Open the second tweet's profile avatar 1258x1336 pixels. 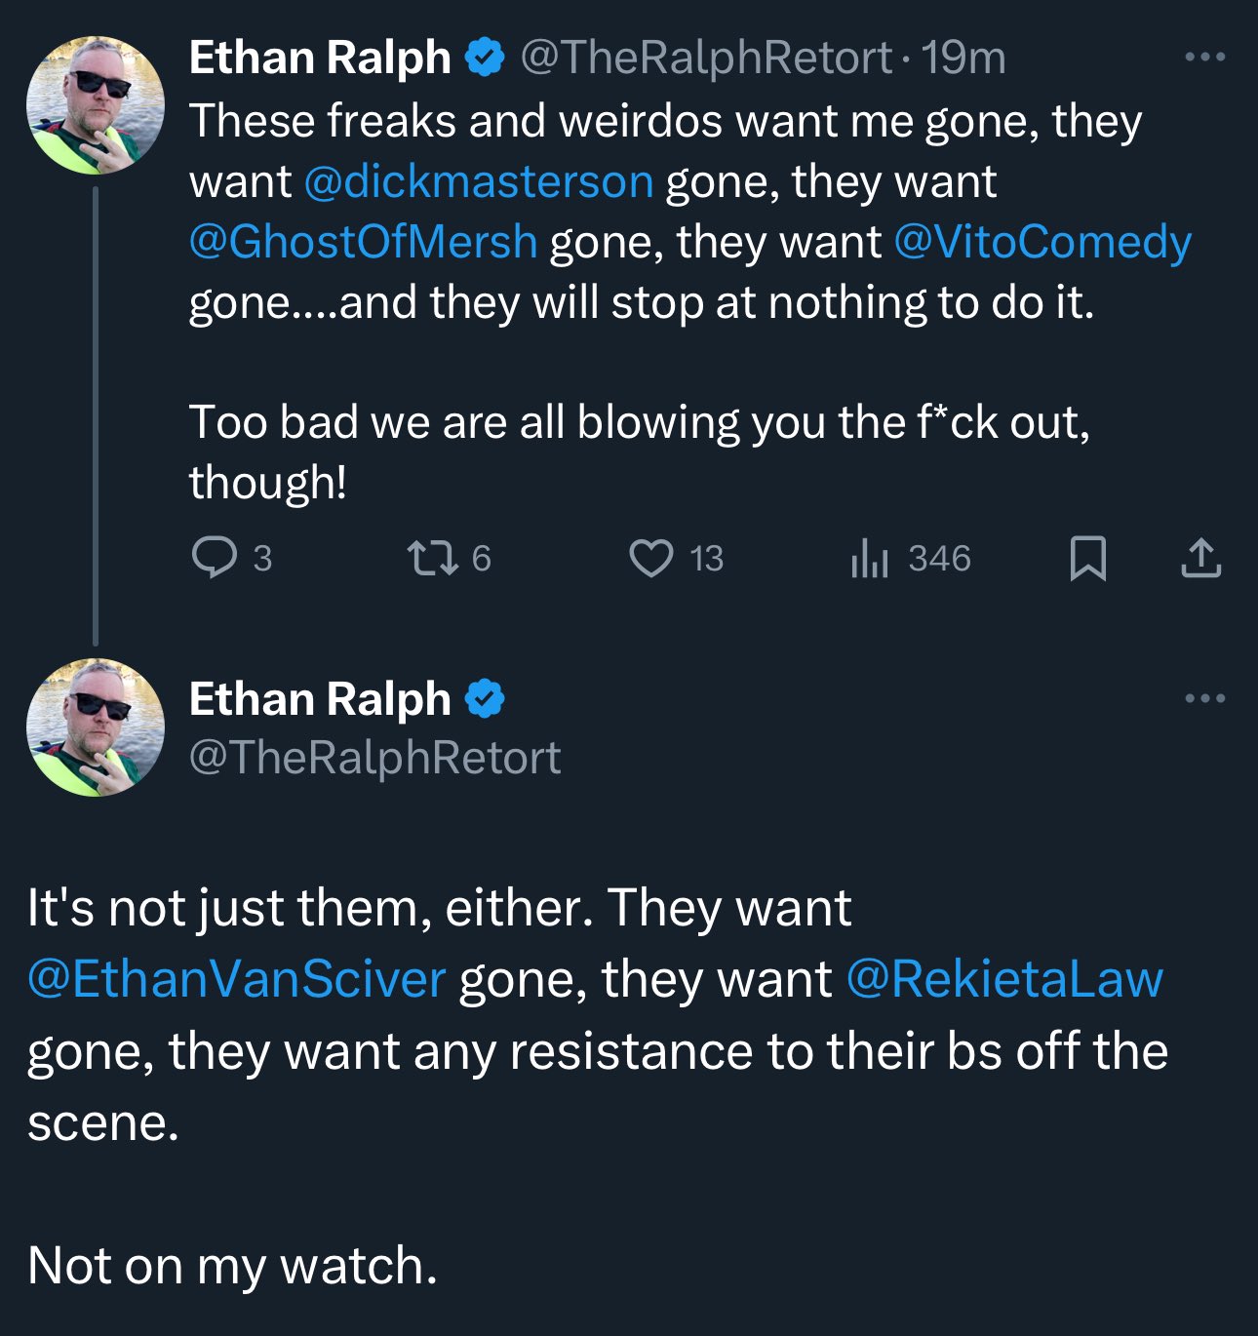pyautogui.click(x=96, y=727)
